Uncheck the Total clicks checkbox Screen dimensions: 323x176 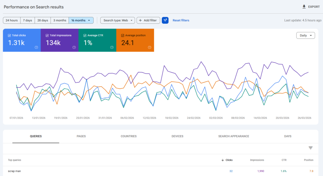(x=9, y=35)
